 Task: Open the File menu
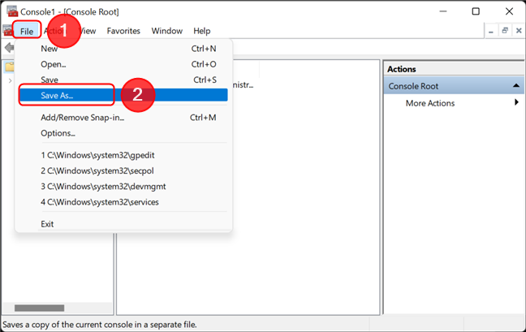(x=27, y=31)
